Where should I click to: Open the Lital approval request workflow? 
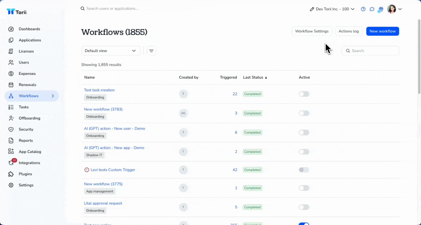coord(103,203)
